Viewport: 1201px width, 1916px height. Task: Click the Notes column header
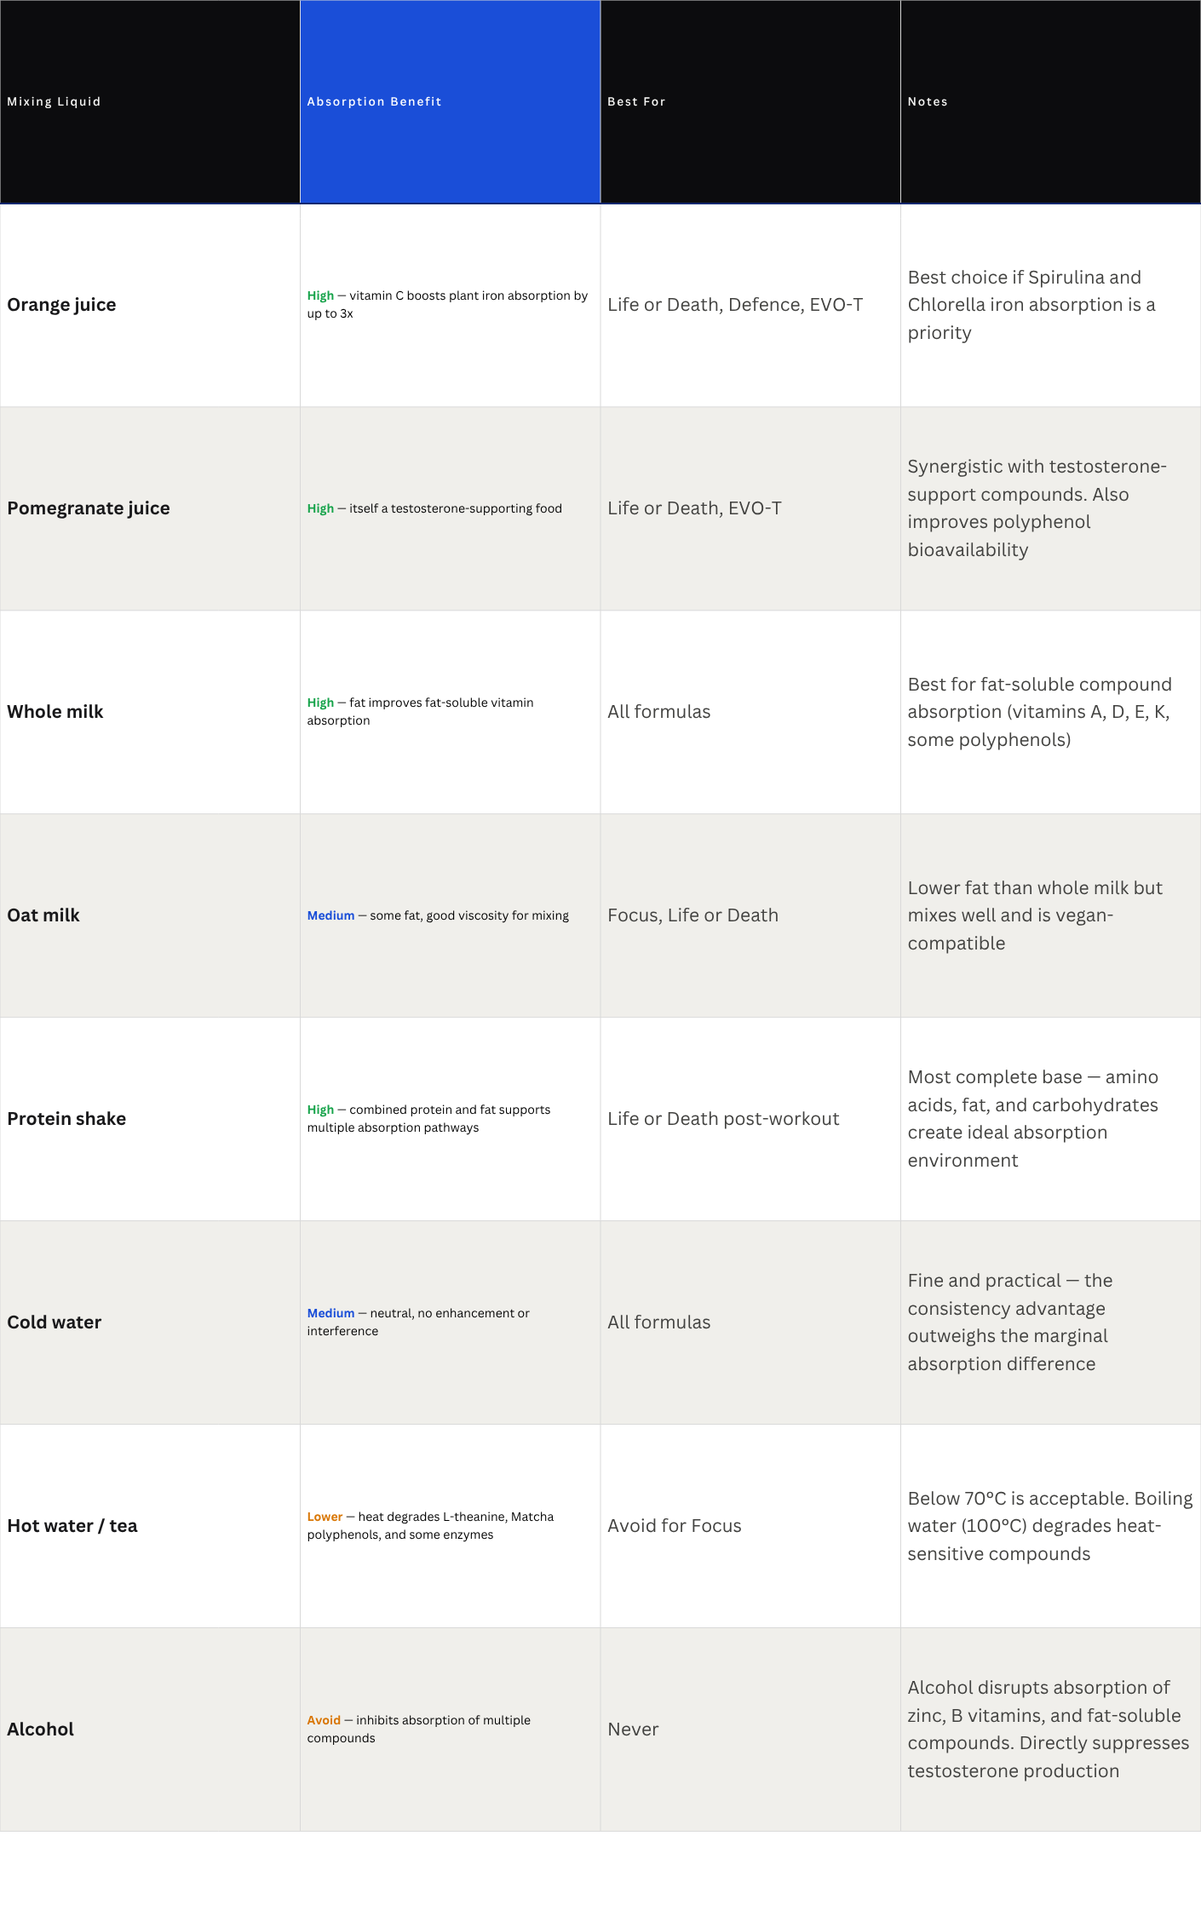point(1050,101)
